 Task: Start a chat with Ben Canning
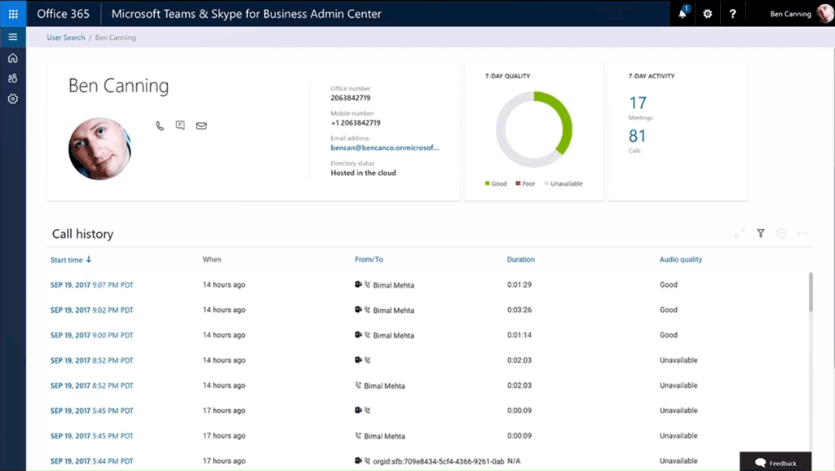click(180, 125)
